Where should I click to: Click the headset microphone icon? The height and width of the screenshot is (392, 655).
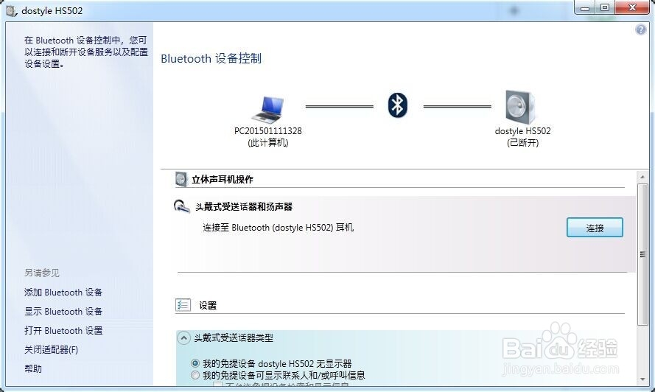click(182, 206)
